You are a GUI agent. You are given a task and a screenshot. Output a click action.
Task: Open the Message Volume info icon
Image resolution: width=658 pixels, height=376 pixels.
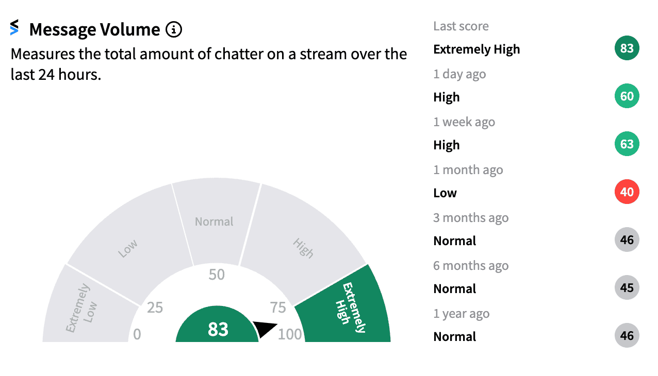coord(174,30)
